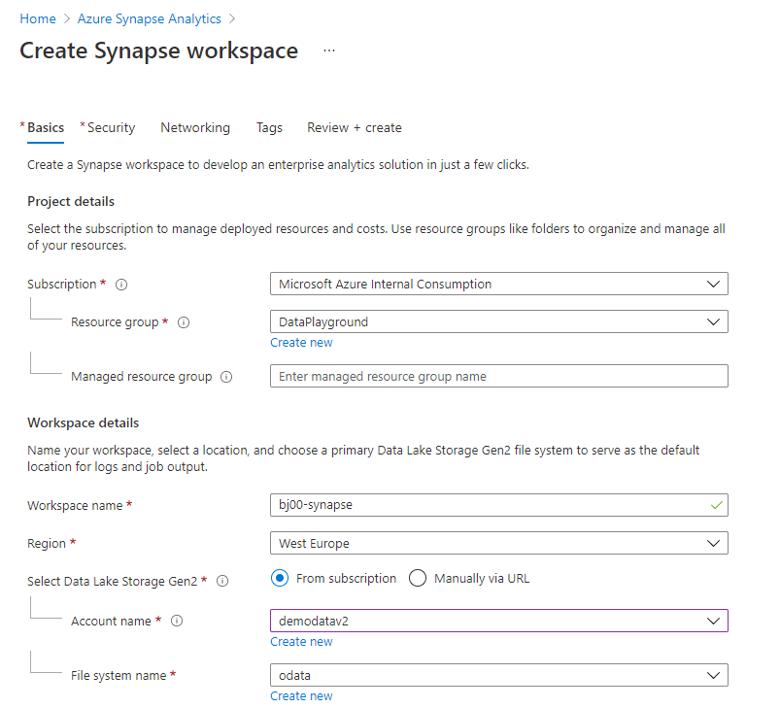This screenshot has width=780, height=708.
Task: Go to Review + create tab
Action: [355, 128]
